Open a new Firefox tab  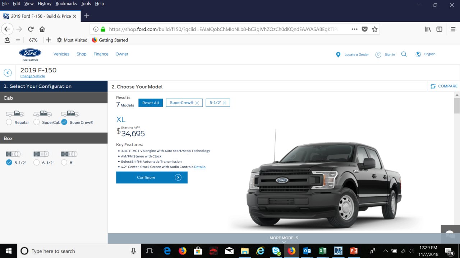pos(87,16)
